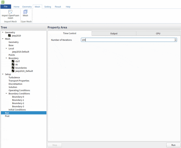Select Geometry under the Mesh node
181x148 pixels.
[x=14, y=42]
